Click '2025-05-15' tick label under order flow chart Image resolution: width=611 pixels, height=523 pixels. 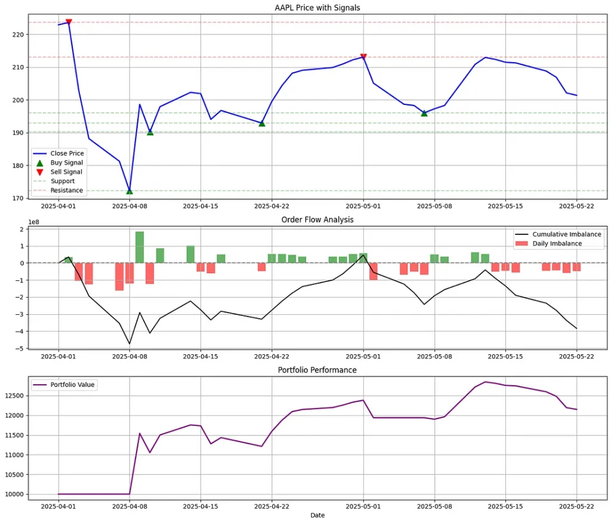pos(505,357)
